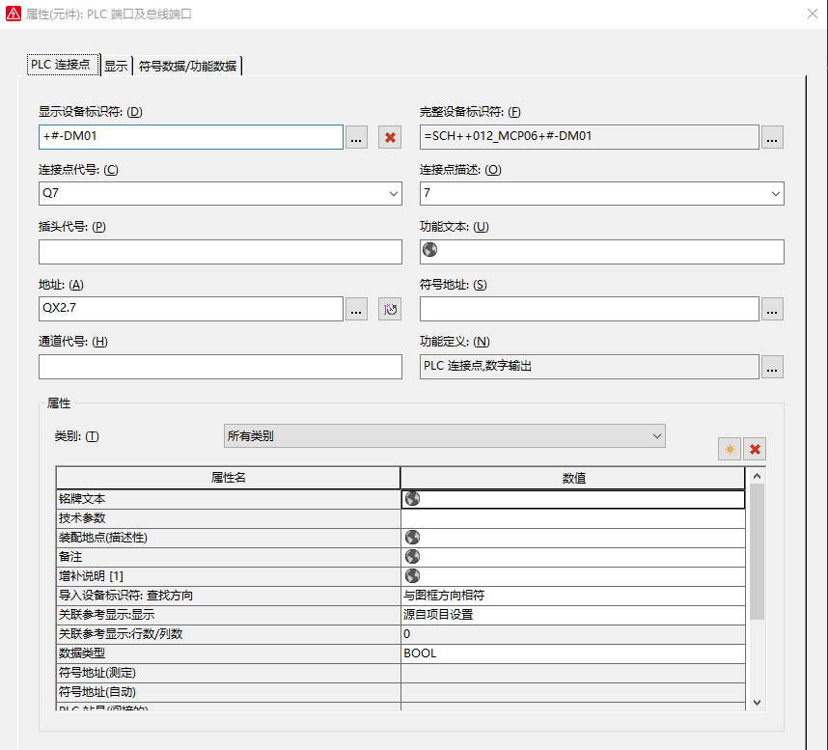Open browse dialog for 完整设备标识符
828x750 pixels.
coord(772,137)
